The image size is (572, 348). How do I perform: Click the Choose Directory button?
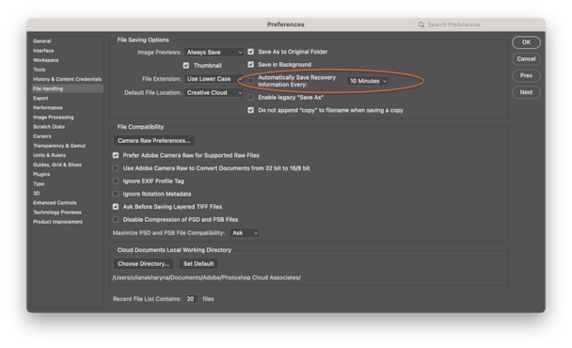(x=144, y=263)
